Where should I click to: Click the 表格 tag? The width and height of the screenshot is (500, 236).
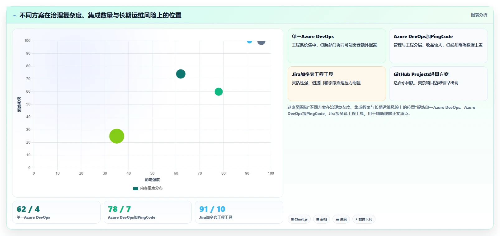(322, 219)
